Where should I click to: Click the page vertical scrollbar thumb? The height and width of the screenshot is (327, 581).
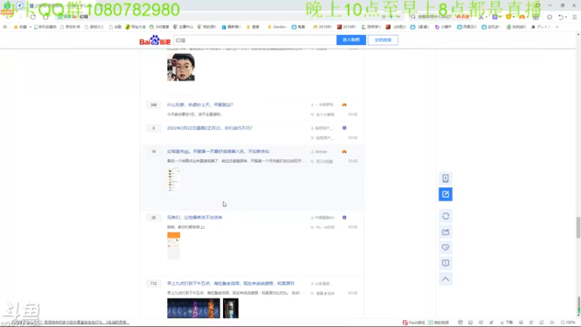click(x=578, y=227)
